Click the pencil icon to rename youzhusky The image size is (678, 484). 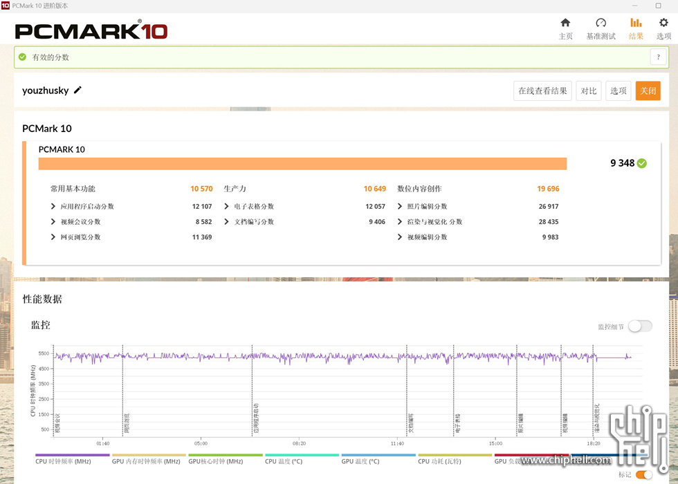tap(77, 90)
